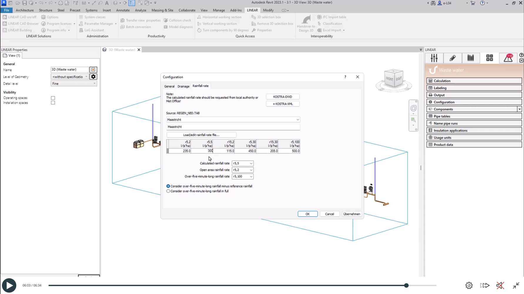
Task: Close the 3D (Waste water) view tab
Action: click(139, 50)
